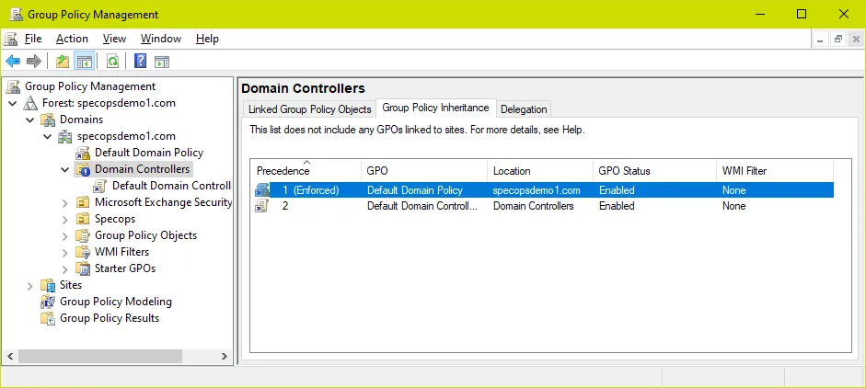The height and width of the screenshot is (388, 866).
Task: Open the Window menu
Action: (x=161, y=39)
